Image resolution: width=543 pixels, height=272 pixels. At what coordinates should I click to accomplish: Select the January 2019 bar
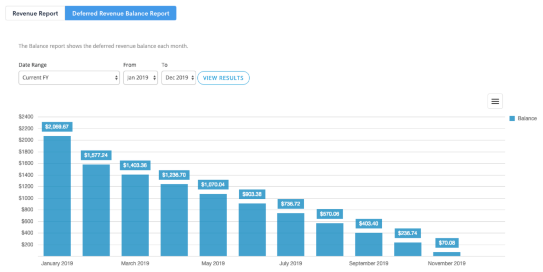(57, 195)
